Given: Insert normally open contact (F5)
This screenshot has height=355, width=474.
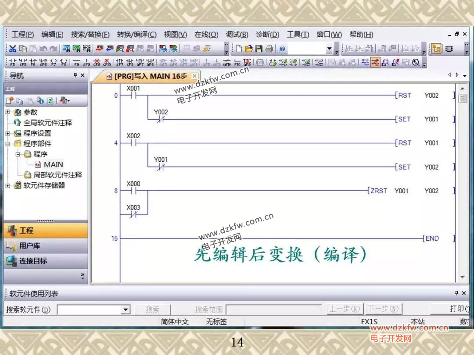Looking at the screenshot, I should (x=13, y=63).
